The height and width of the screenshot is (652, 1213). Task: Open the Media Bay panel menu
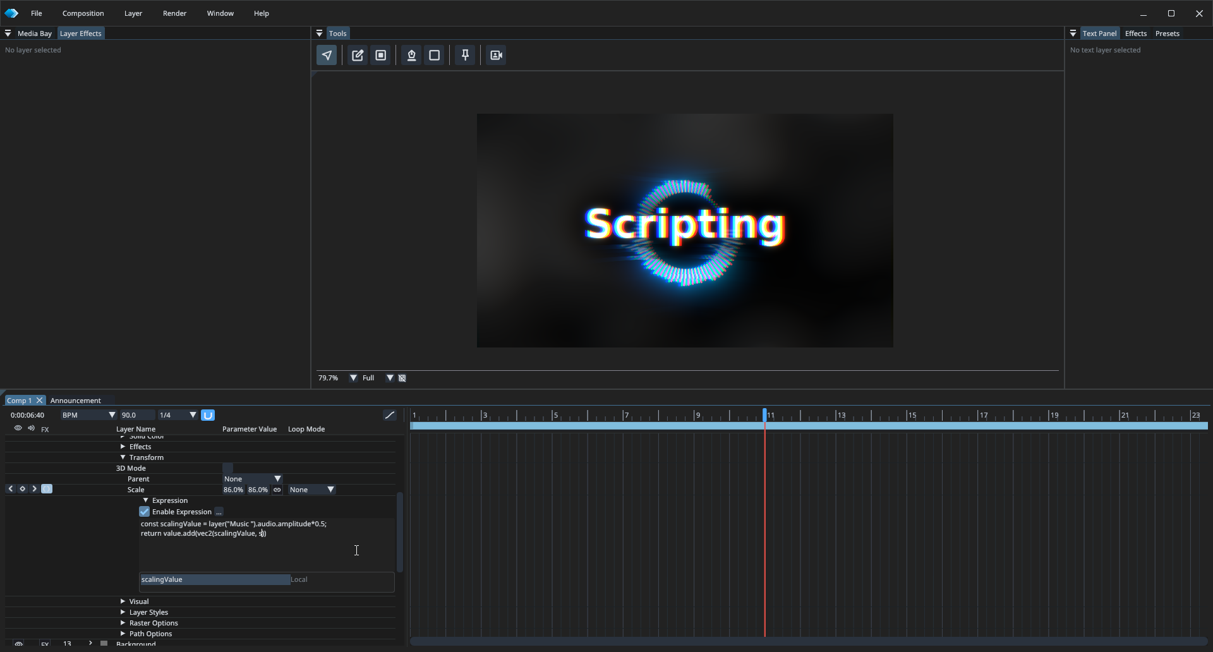tap(8, 33)
